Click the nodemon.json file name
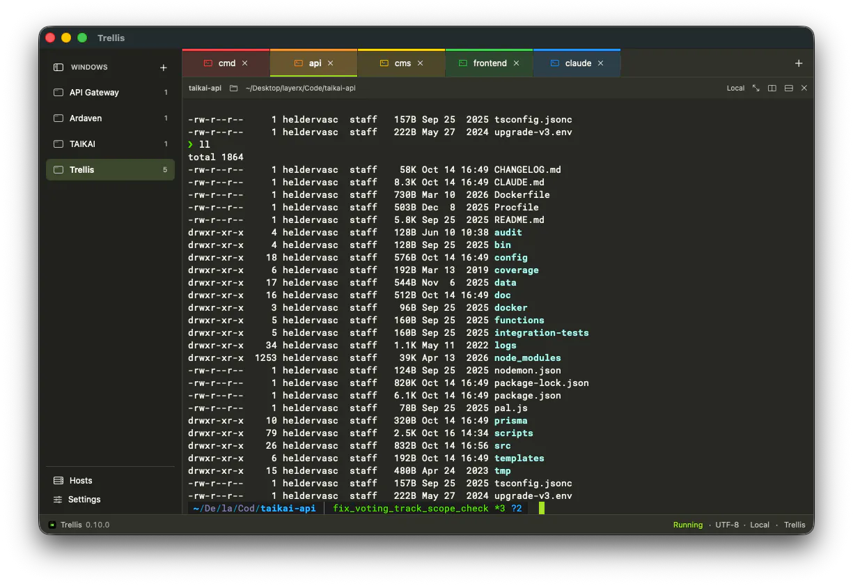Screen dimensions: 853x586 (528, 371)
